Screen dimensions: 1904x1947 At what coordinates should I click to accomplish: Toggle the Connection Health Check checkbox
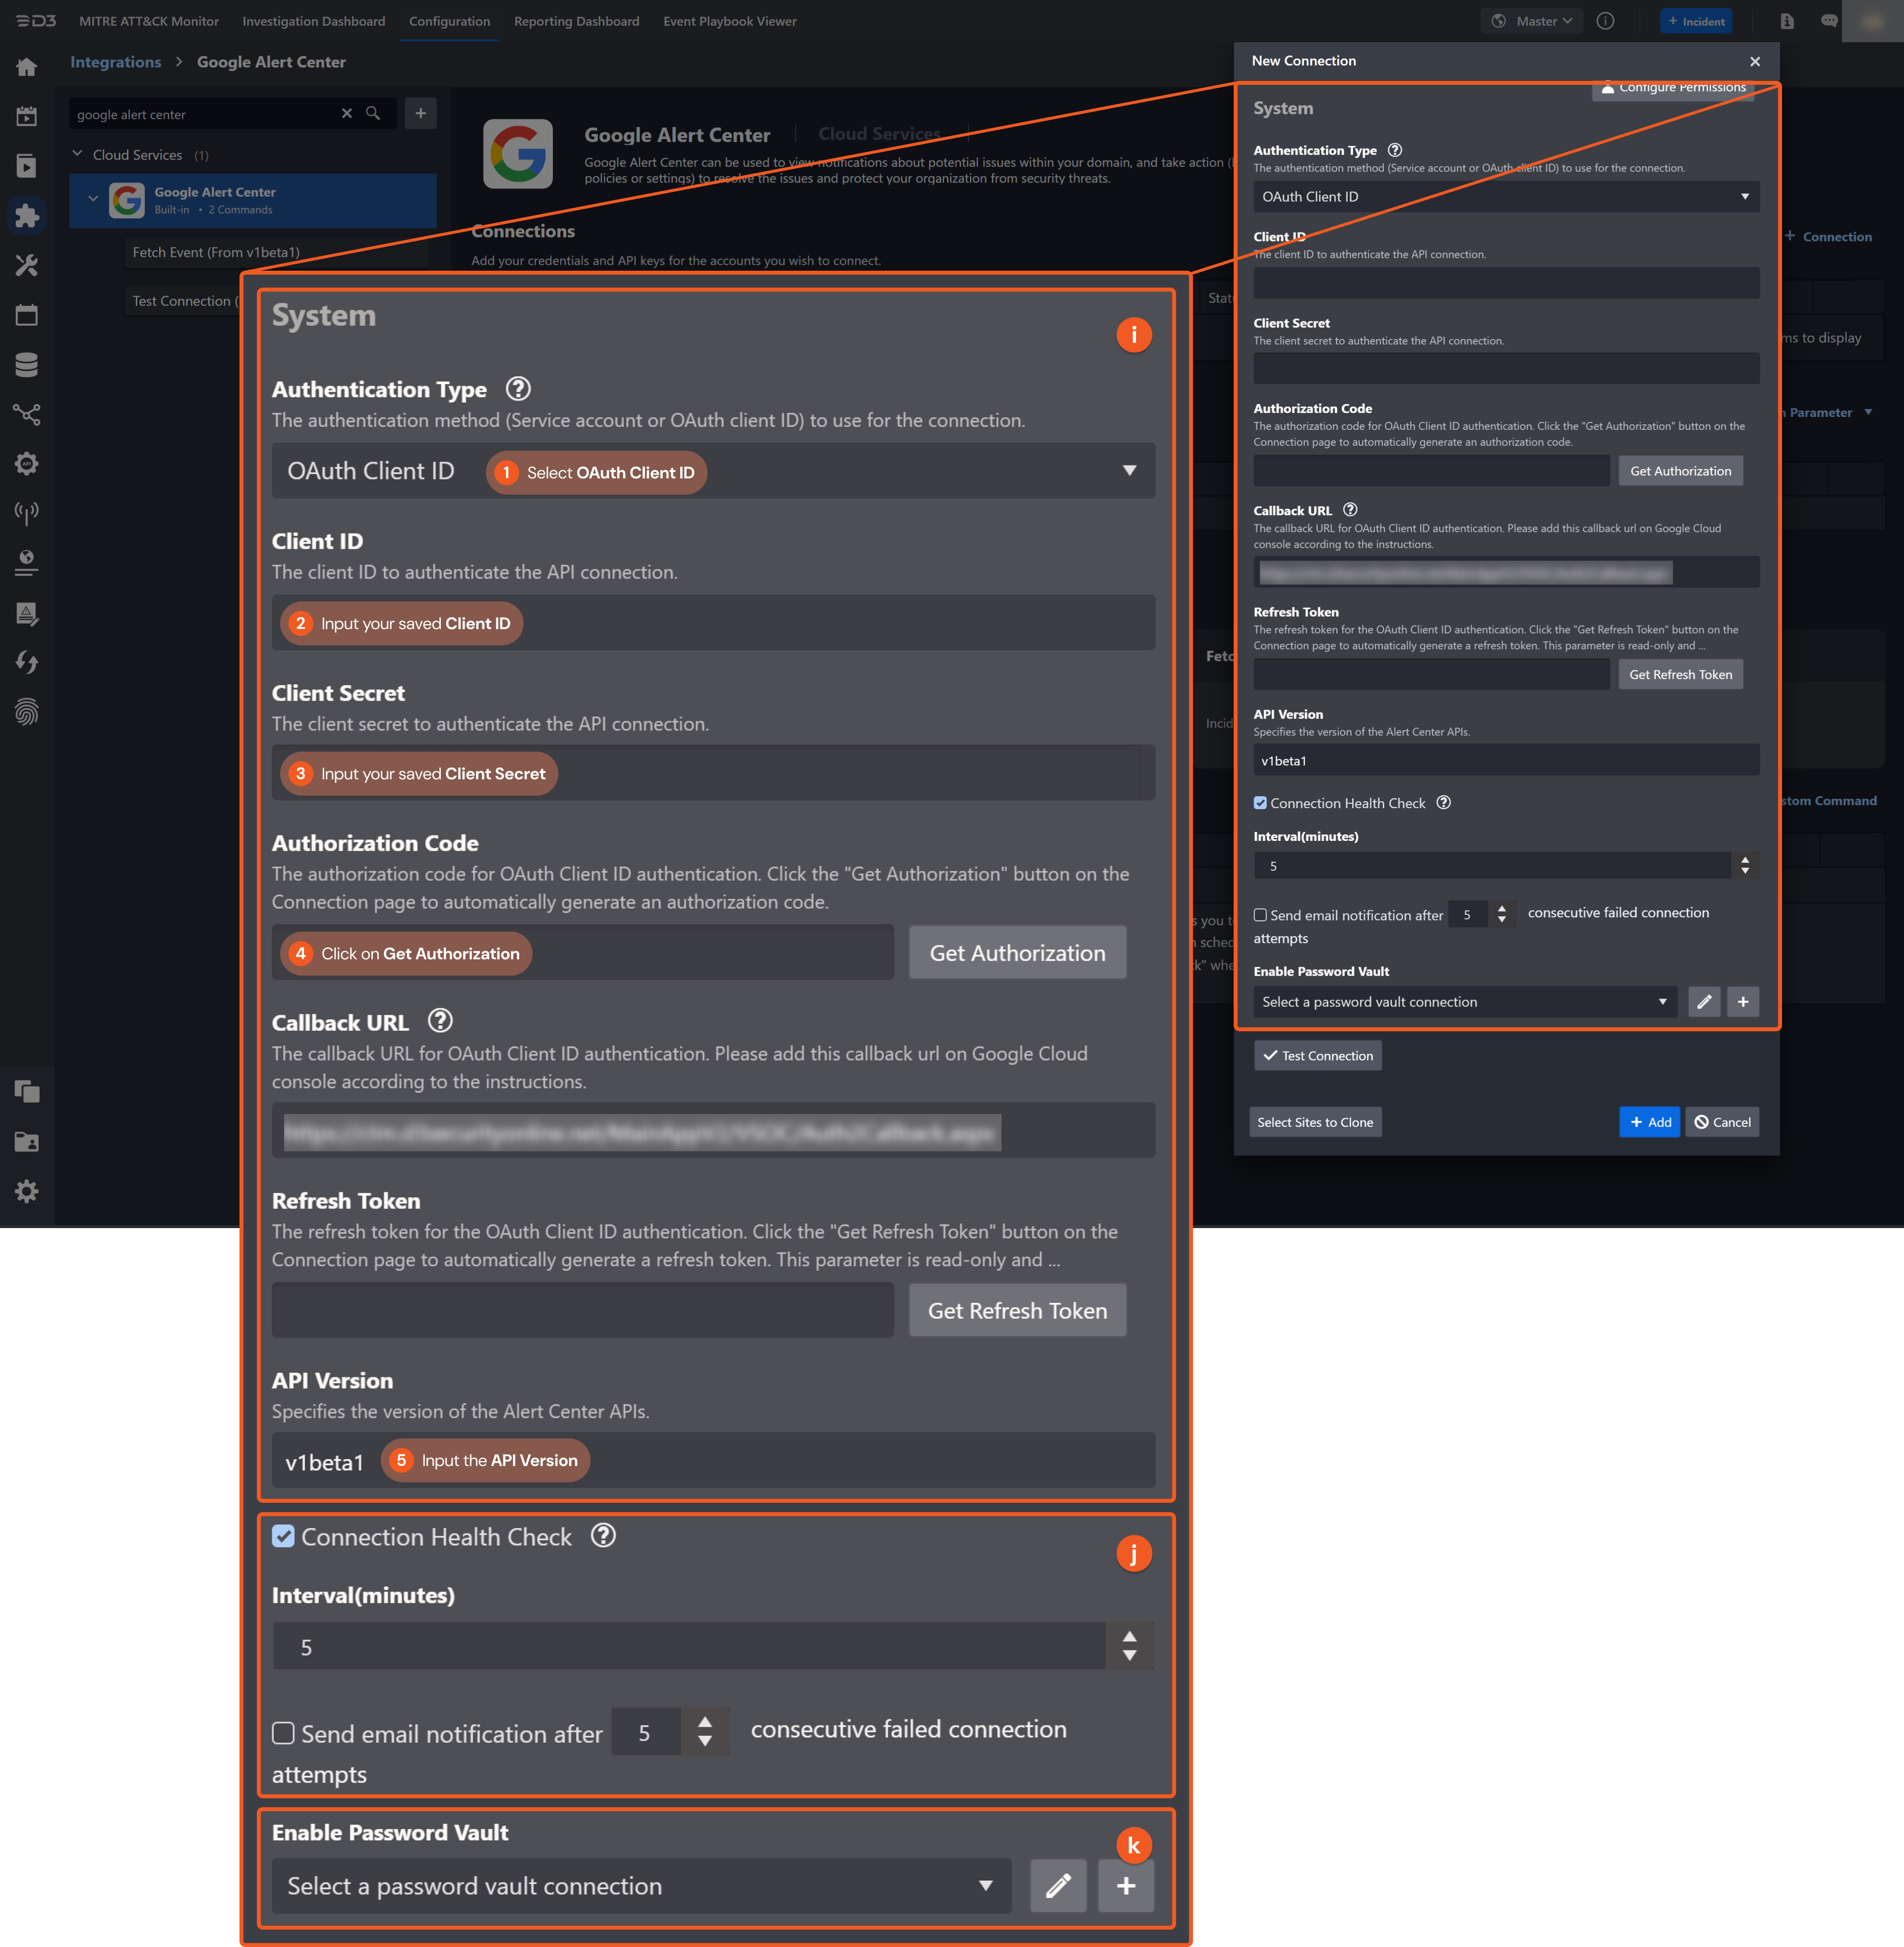pyautogui.click(x=283, y=1536)
